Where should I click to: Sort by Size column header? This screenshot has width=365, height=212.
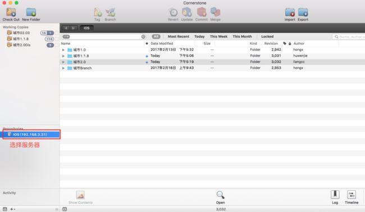tap(207, 44)
